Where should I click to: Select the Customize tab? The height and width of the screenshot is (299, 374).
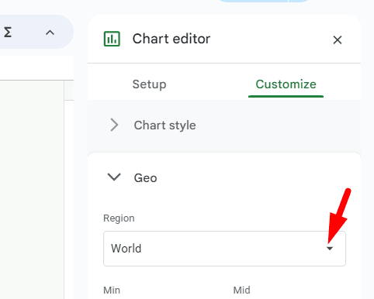click(286, 84)
